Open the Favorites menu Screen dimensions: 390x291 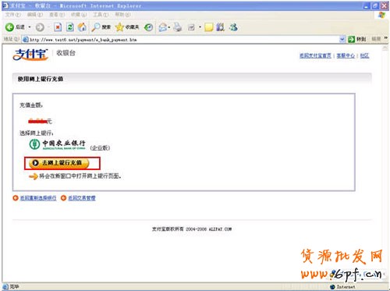[79, 15]
